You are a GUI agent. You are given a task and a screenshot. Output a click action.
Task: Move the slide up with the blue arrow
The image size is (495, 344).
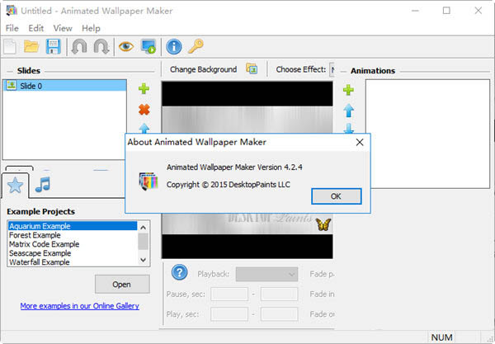(x=144, y=128)
